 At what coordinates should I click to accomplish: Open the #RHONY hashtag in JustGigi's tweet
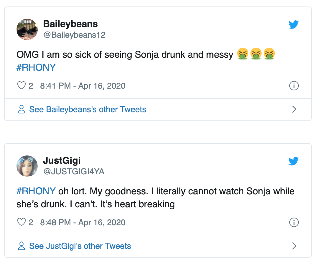click(x=36, y=191)
